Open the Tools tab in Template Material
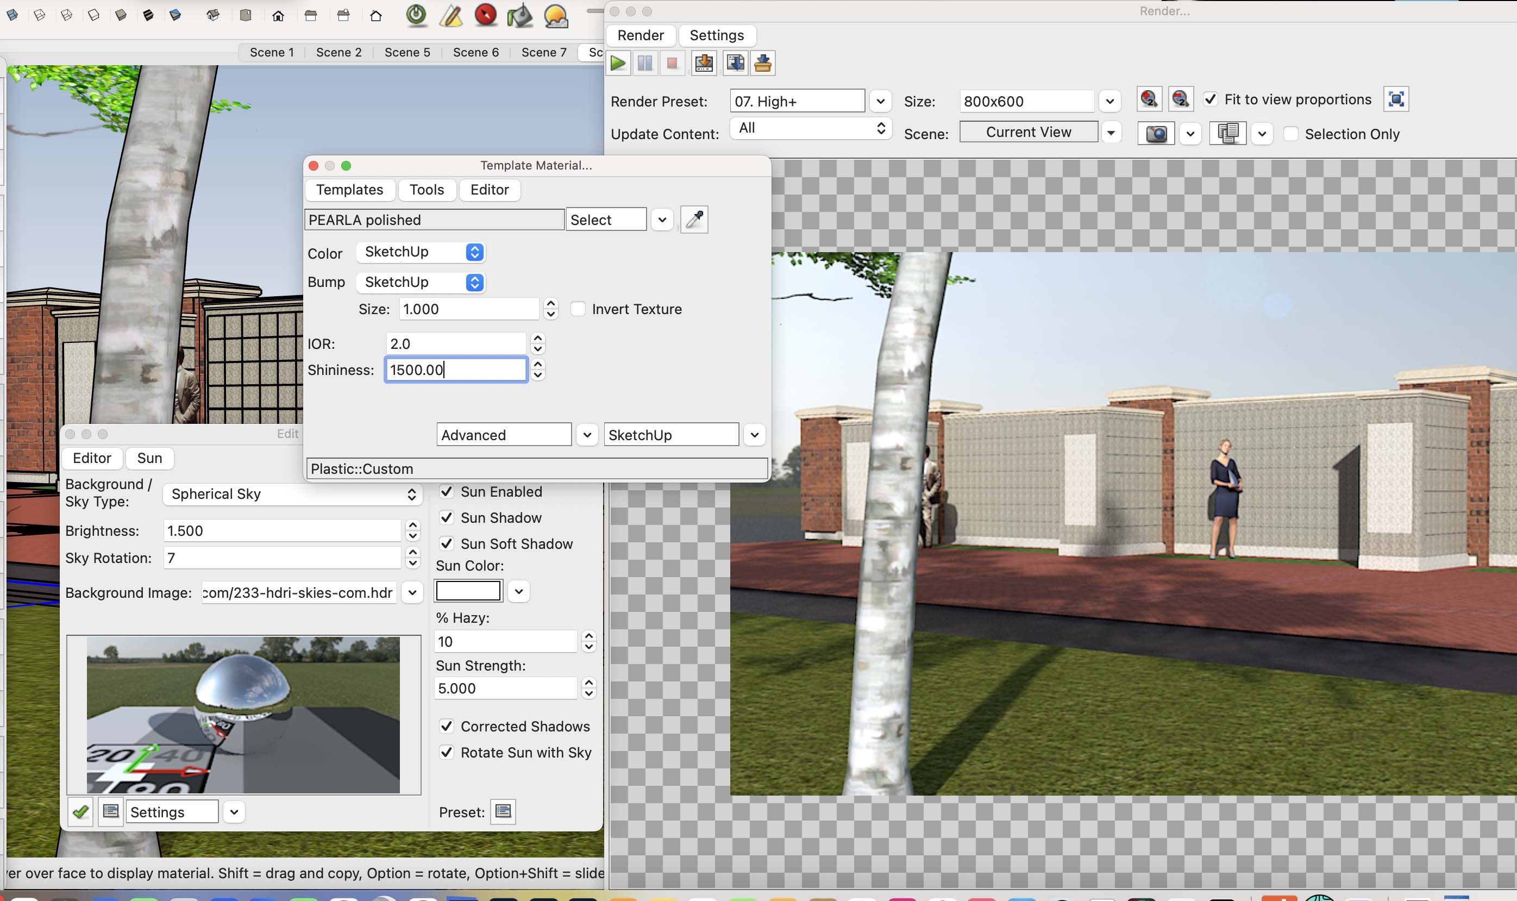This screenshot has width=1517, height=901. coord(427,190)
